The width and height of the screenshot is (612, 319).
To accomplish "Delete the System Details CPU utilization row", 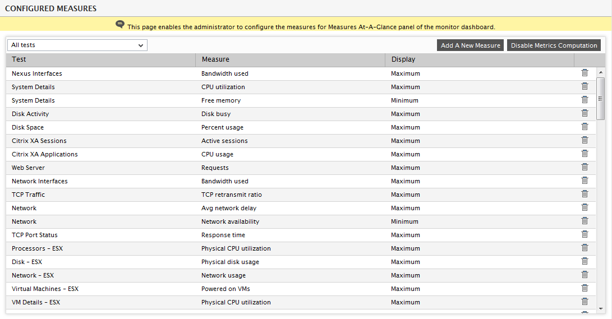I will pyautogui.click(x=585, y=86).
